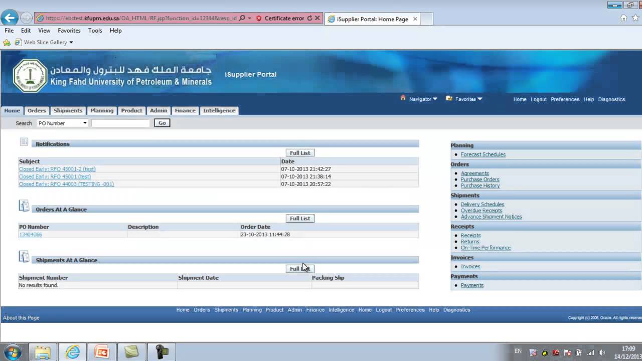Click the Windows Start button
The image size is (642, 361).
point(13,352)
